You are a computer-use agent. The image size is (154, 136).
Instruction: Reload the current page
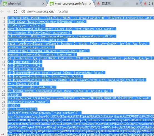[15, 11]
